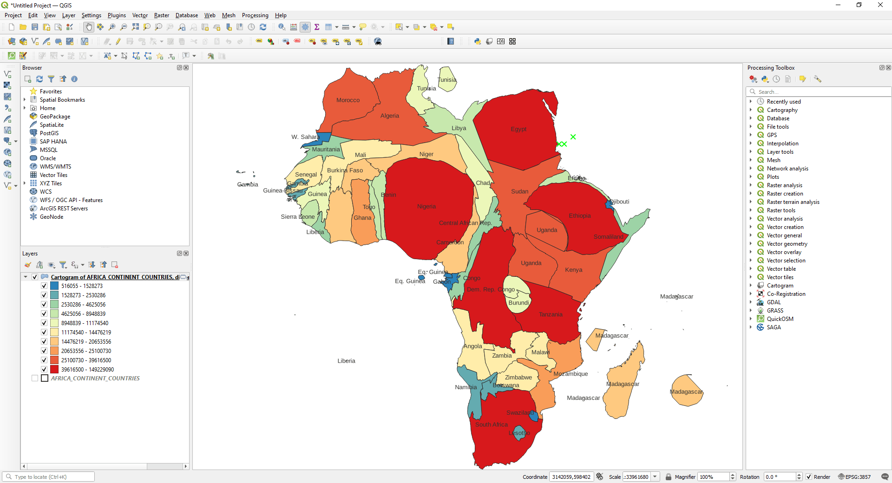Open the Scale dropdown in status bar
Image resolution: width=892 pixels, height=483 pixels.
click(655, 477)
